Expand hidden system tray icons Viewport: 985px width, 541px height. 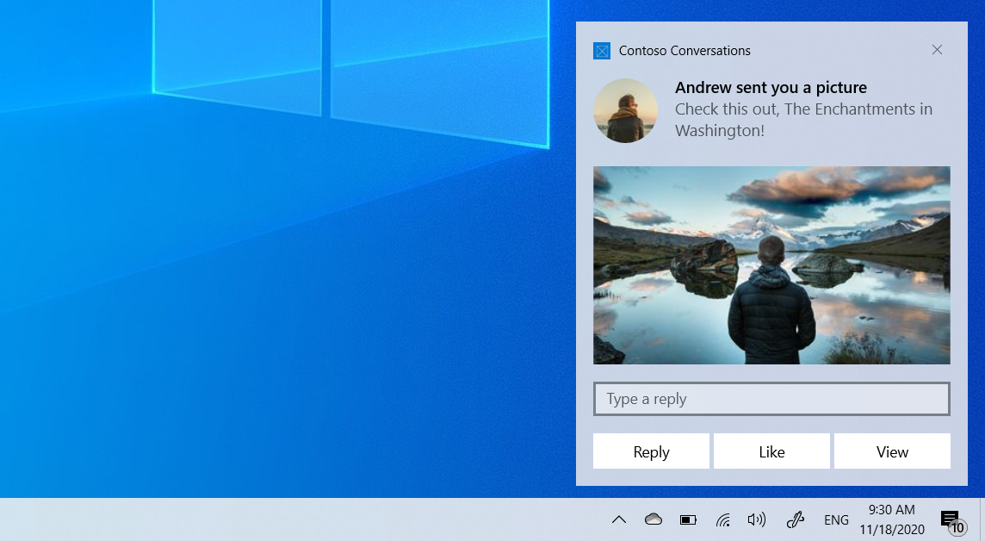[x=618, y=519]
